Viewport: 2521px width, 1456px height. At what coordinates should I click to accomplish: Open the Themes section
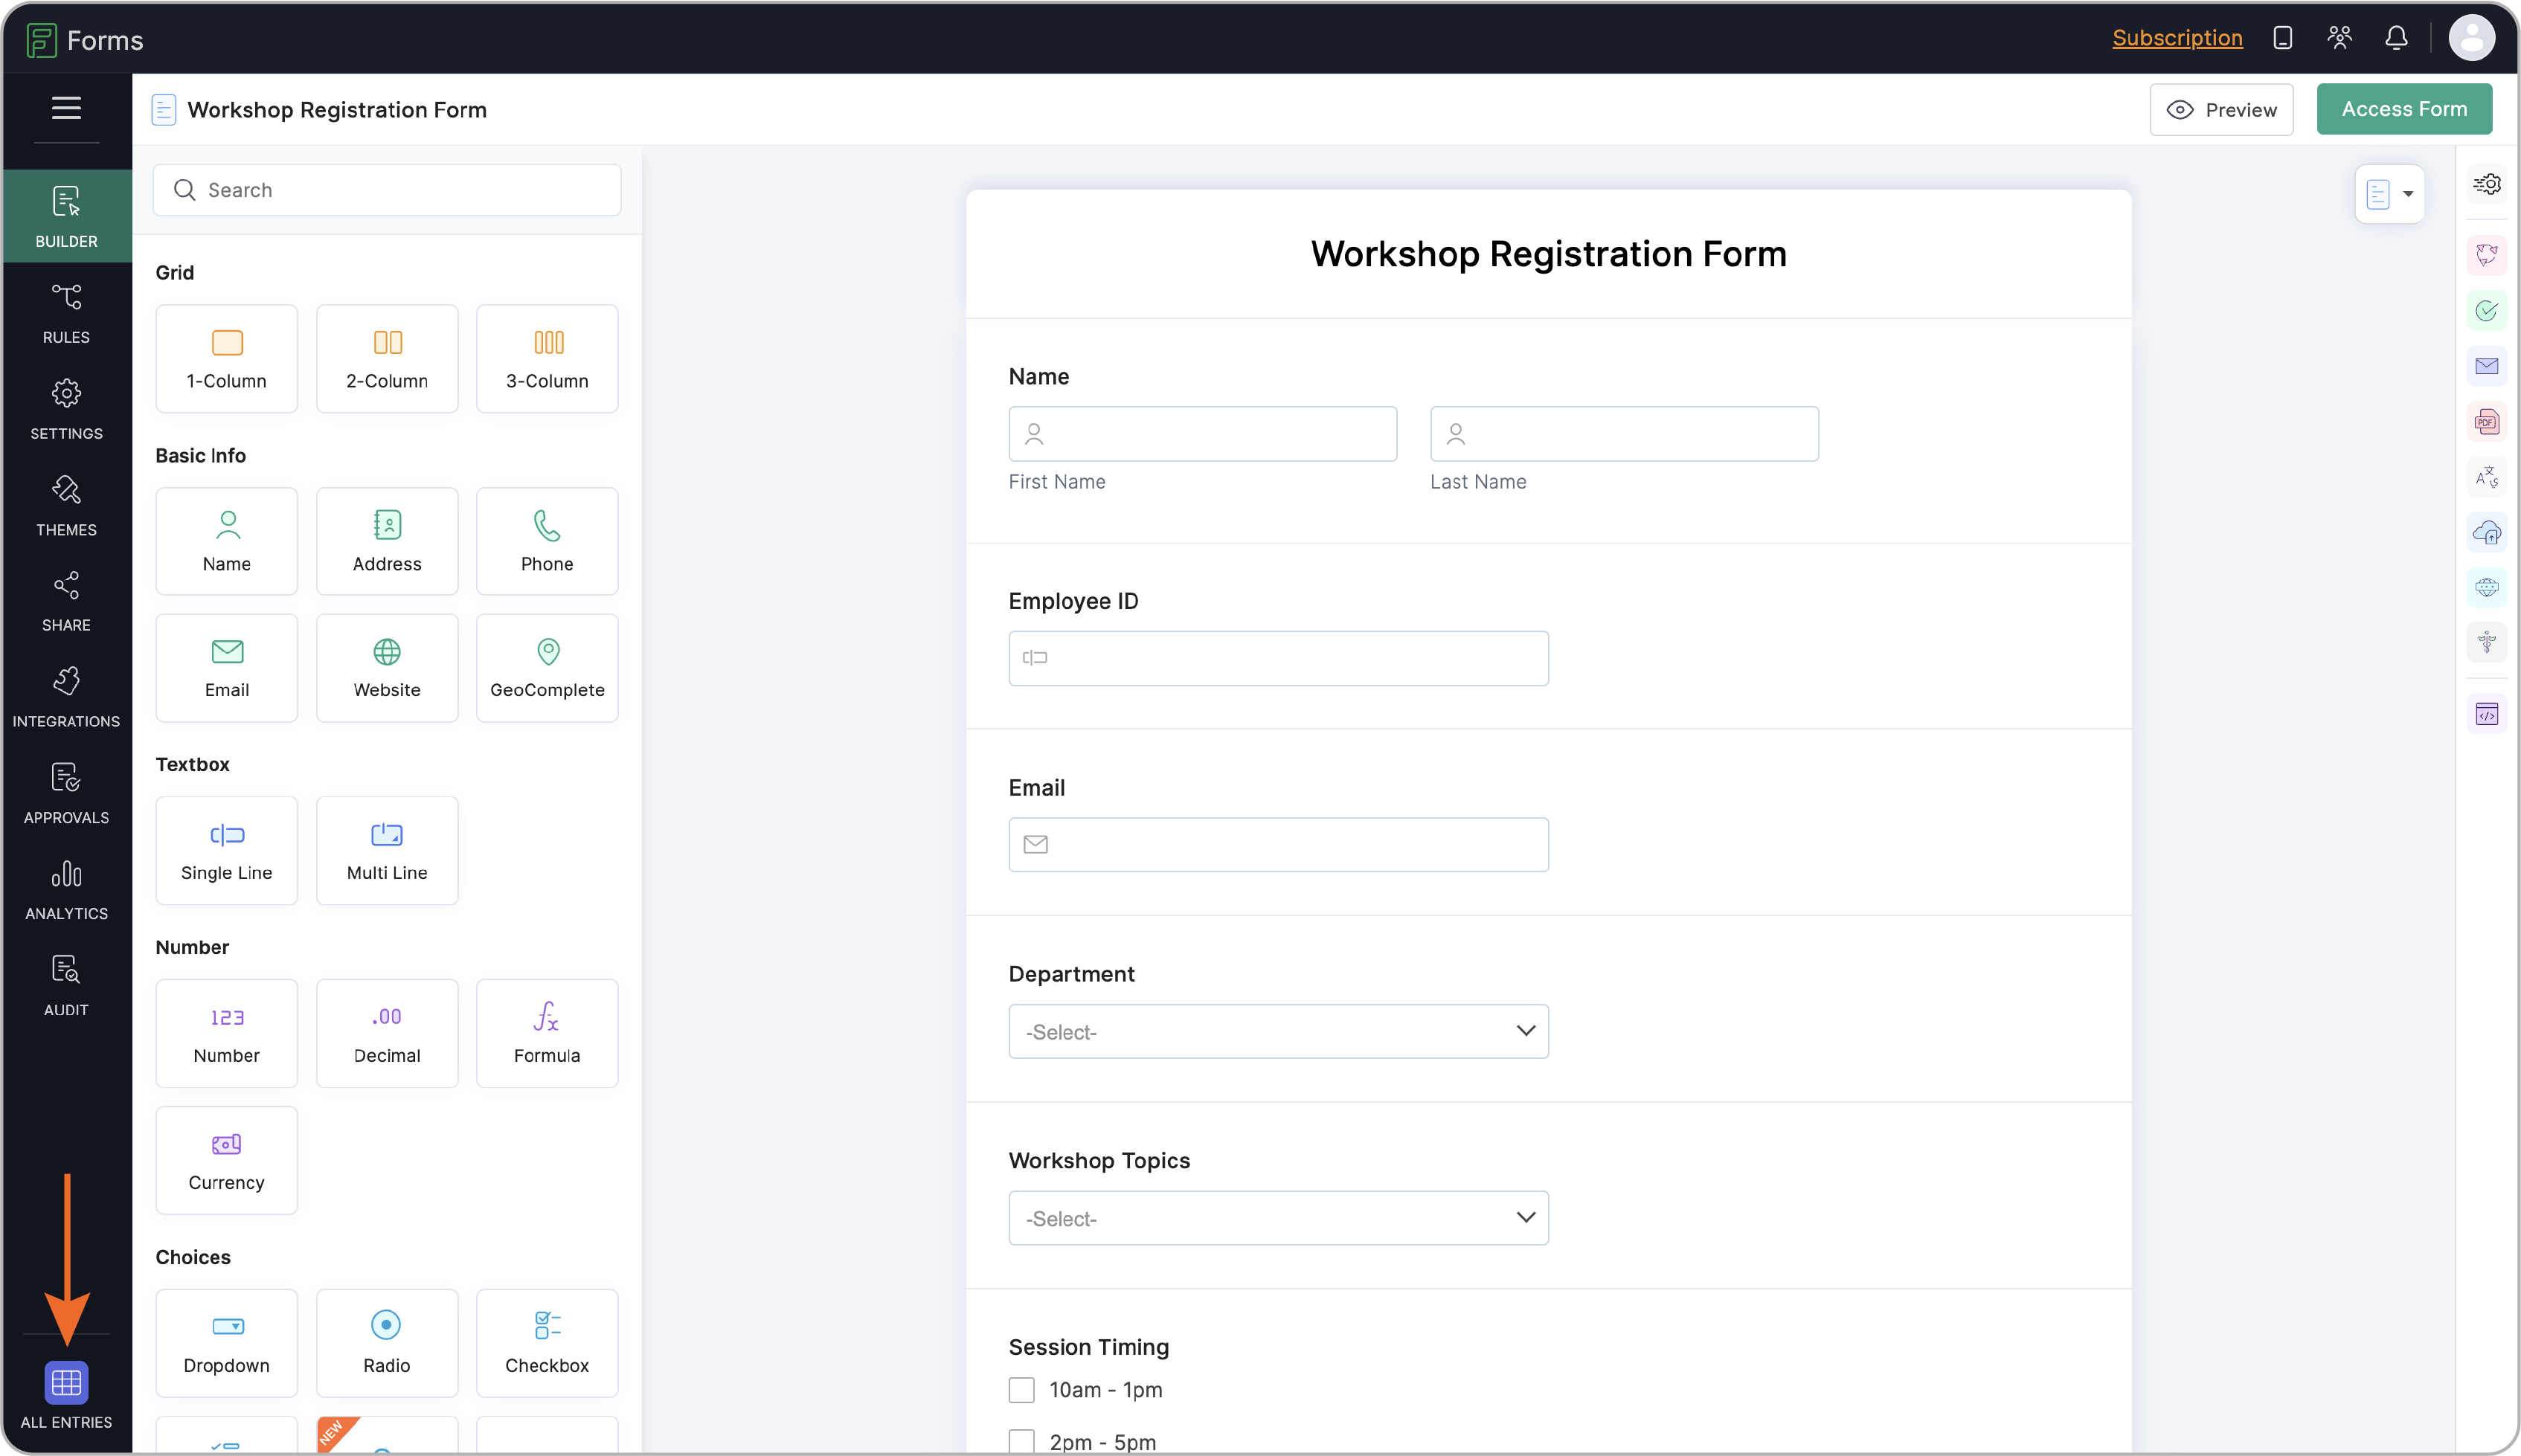[66, 505]
